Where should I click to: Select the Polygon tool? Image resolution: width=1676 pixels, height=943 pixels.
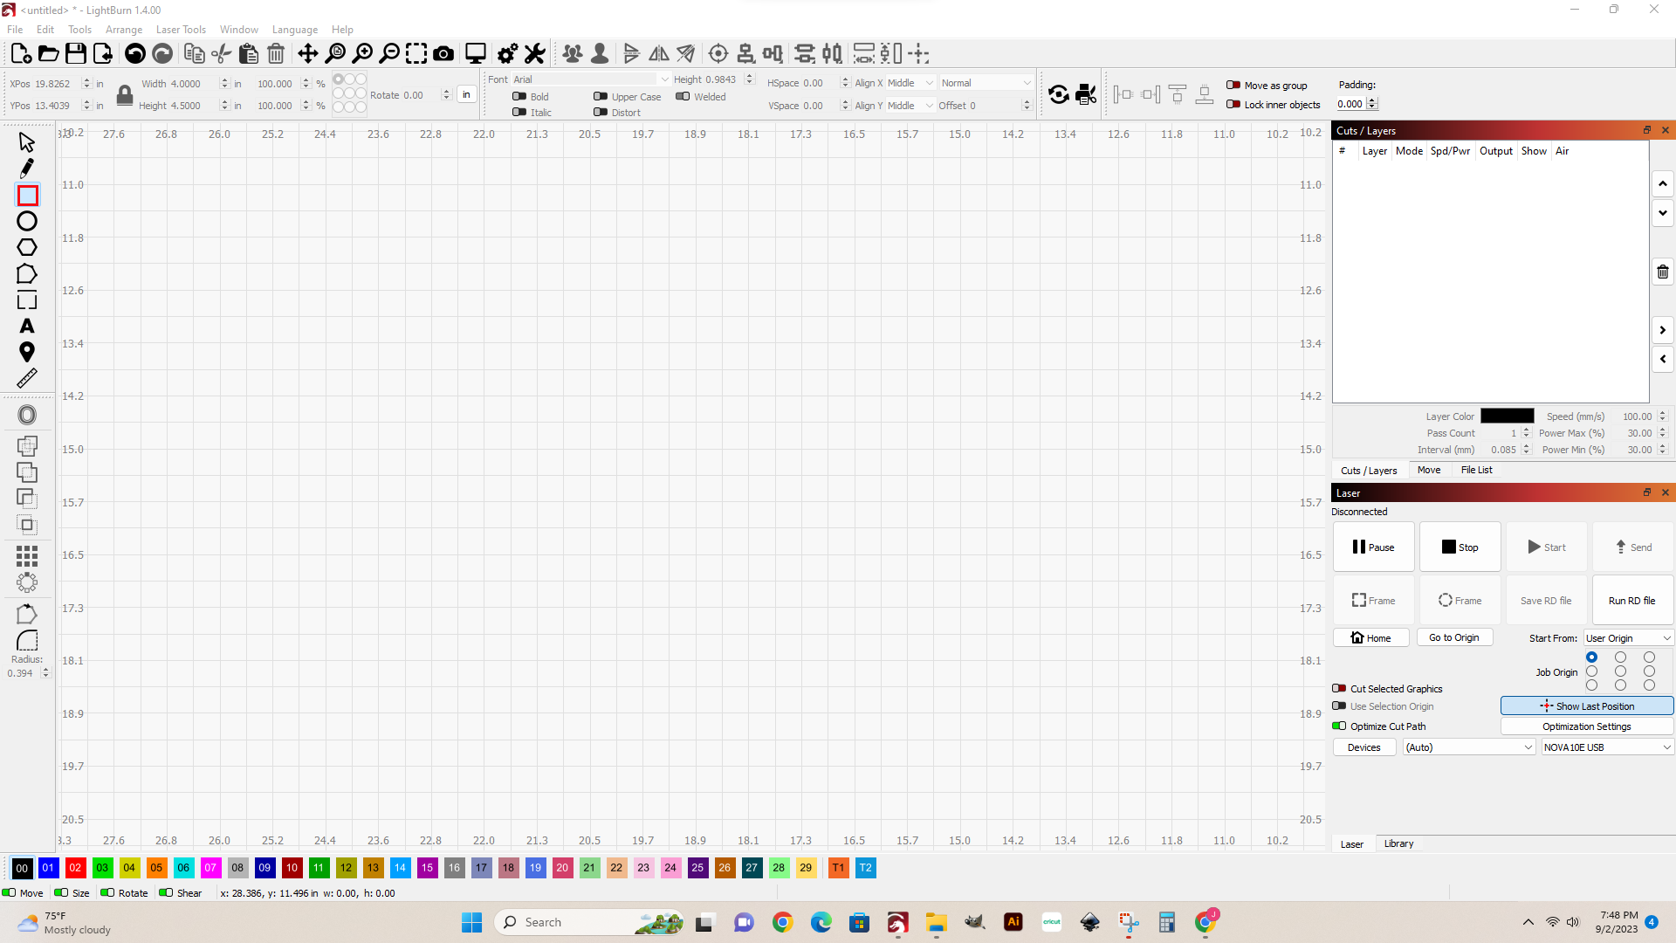coord(26,248)
